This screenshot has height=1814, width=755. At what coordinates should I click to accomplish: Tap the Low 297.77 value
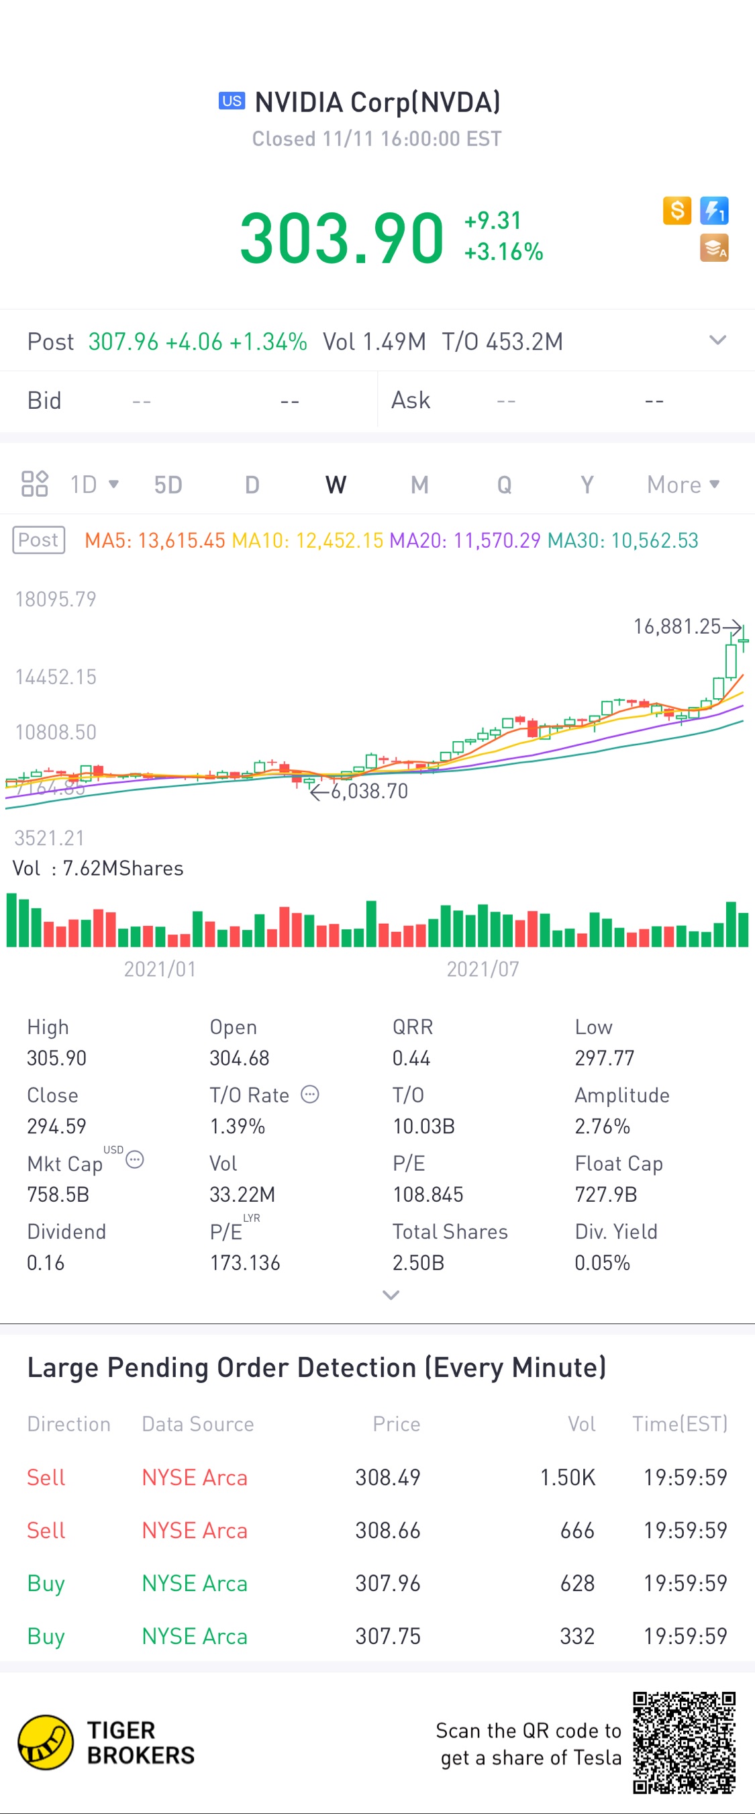click(605, 1057)
